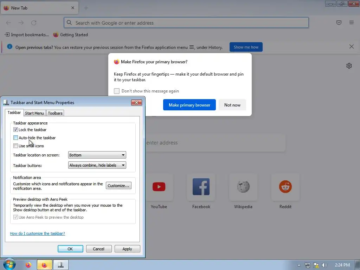Click Import bookmarks in bookmarks bar

click(x=27, y=35)
